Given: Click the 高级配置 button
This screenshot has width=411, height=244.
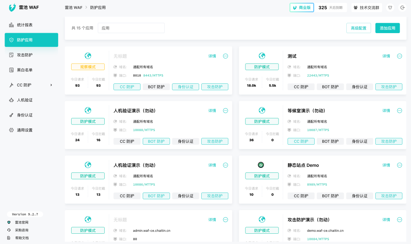Looking at the screenshot, I should click(358, 28).
